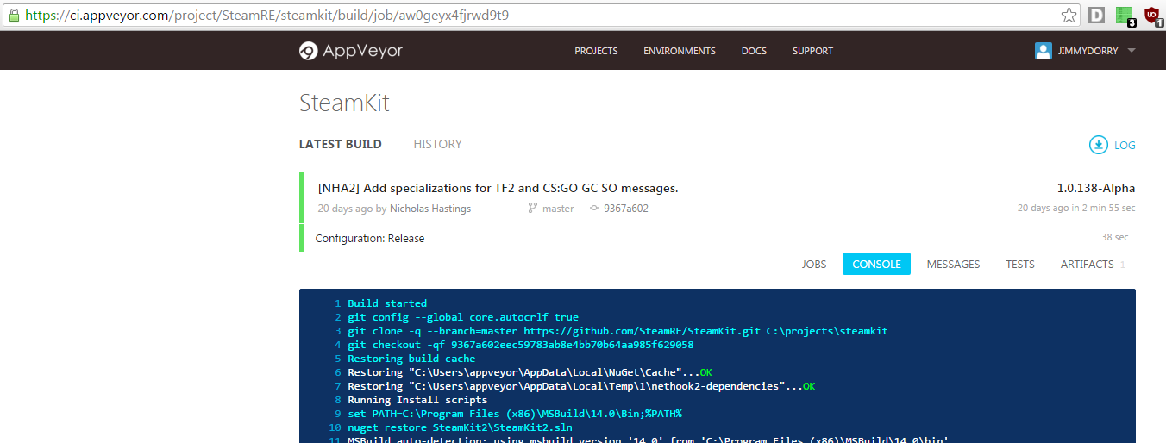Viewport: 1166px width, 443px height.
Task: Click the download log icon
Action: (x=1098, y=145)
